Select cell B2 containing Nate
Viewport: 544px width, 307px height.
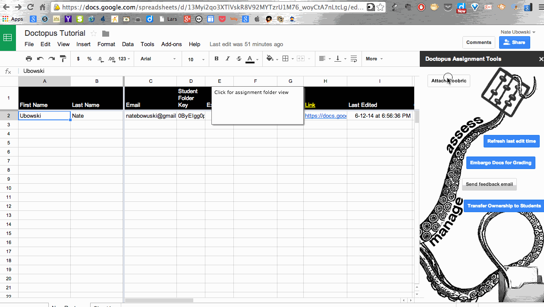(97, 116)
